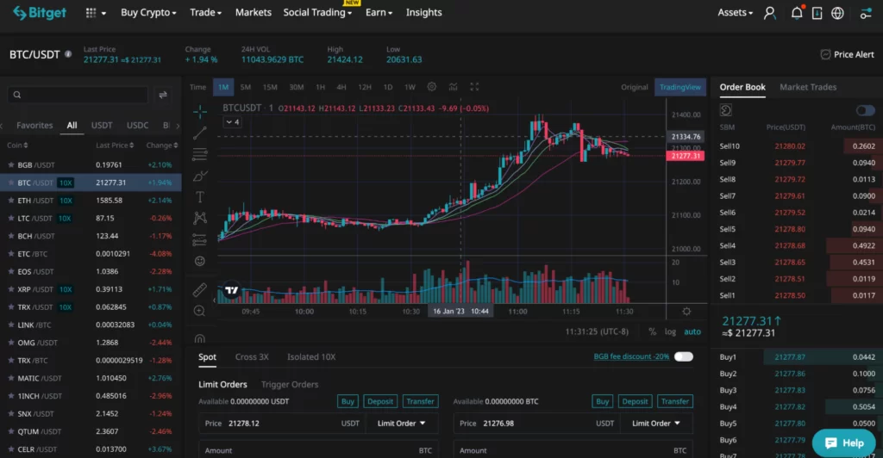
Task: Select the Fibonacci retracement lines tool
Action: (x=200, y=154)
